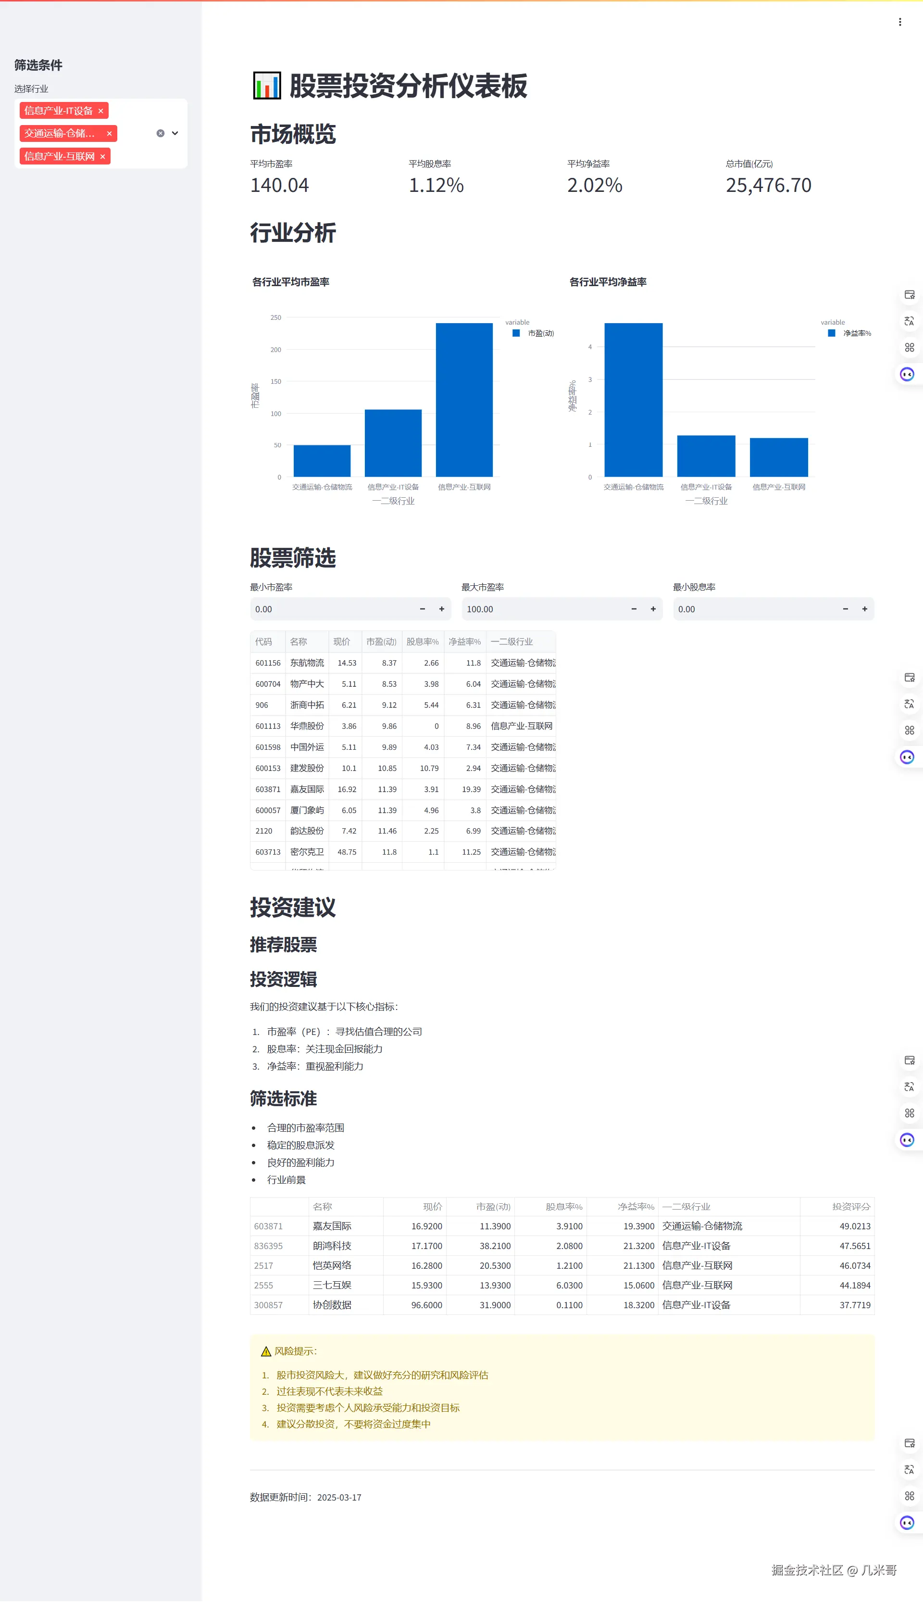Screen dimensions: 923x1603
Task: Clear all selected industries with the circle button
Action: click(160, 133)
